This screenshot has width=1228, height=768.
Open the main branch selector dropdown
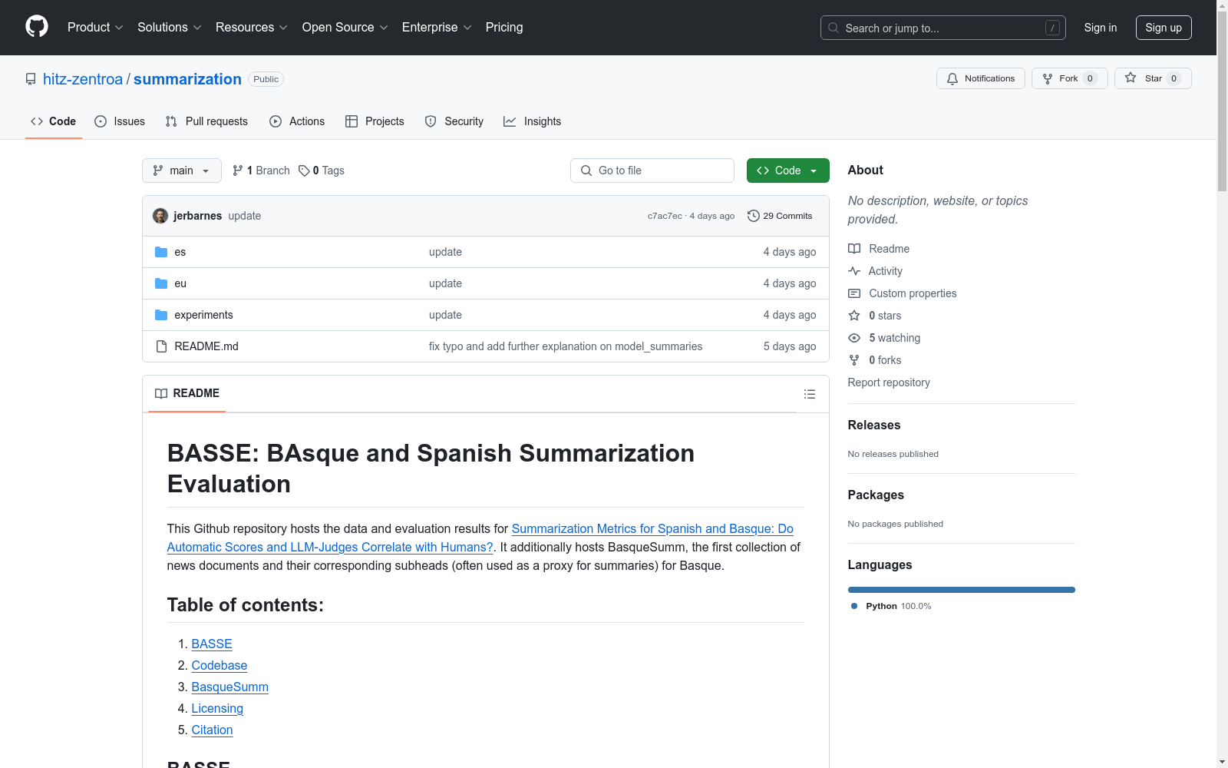[x=182, y=170]
